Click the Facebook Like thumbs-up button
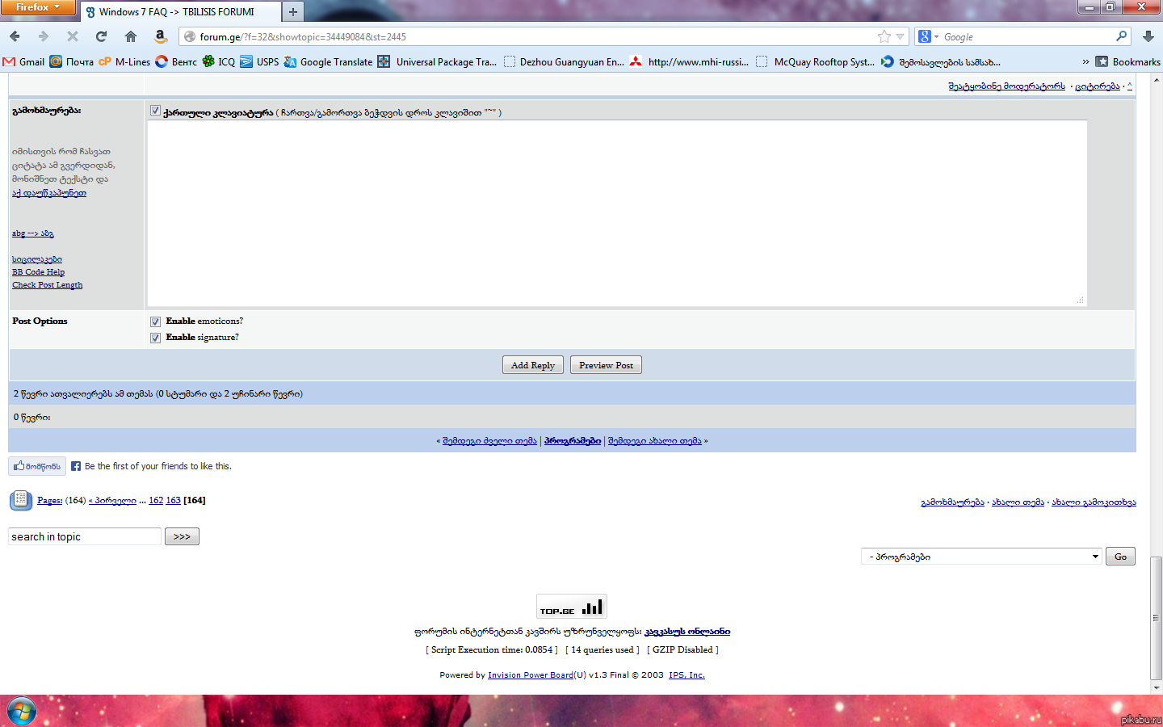This screenshot has height=727, width=1163. point(37,466)
